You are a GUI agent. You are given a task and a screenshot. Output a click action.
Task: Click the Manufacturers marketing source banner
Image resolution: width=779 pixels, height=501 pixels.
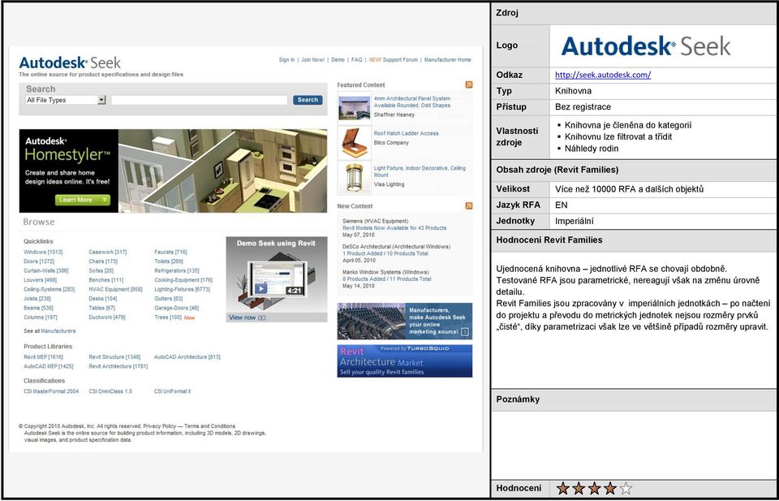point(405,321)
